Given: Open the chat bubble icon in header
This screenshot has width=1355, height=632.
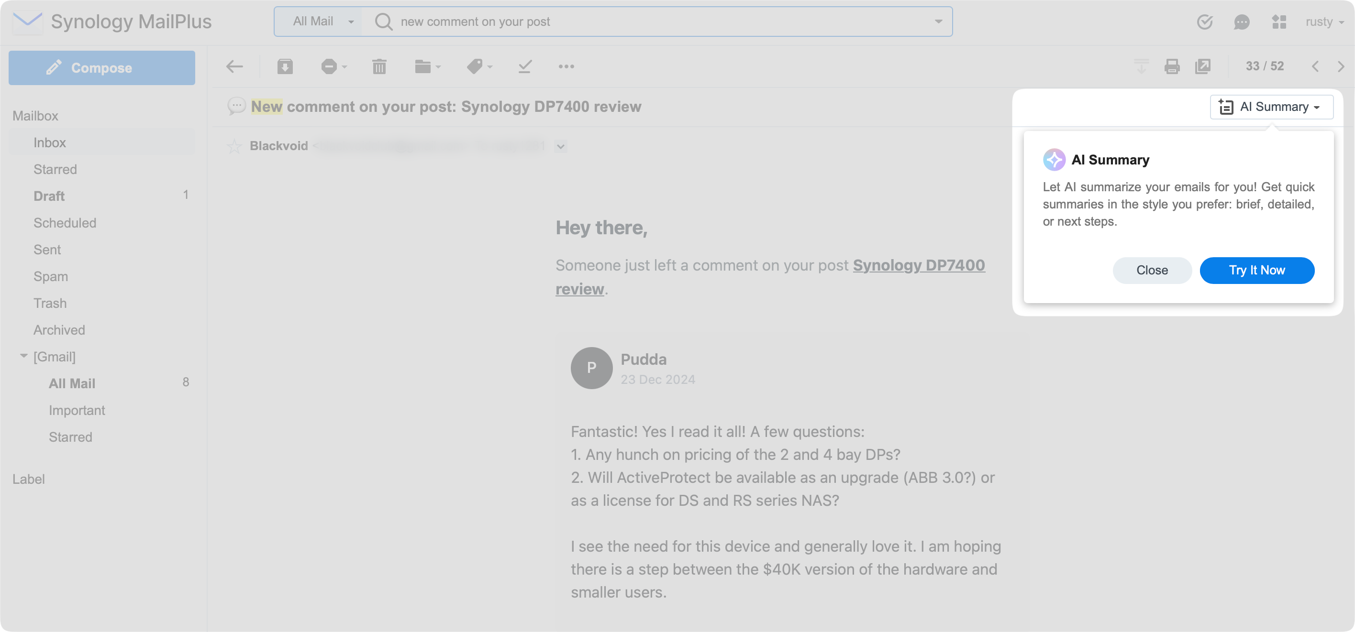Looking at the screenshot, I should point(1242,22).
